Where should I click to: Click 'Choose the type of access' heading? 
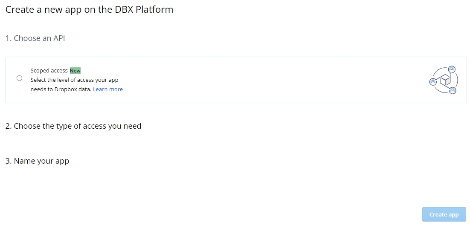77,126
